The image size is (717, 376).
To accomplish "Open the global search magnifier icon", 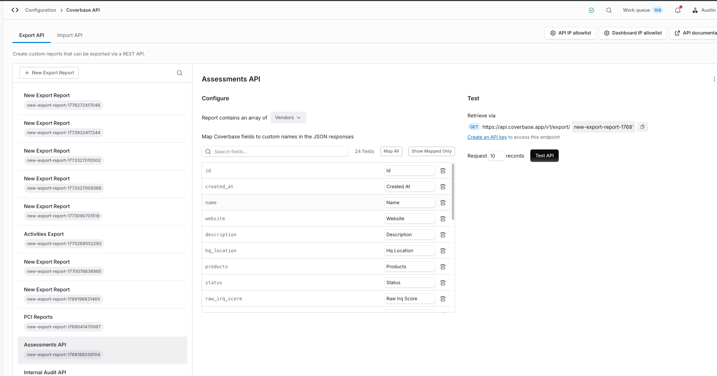I will (x=609, y=10).
